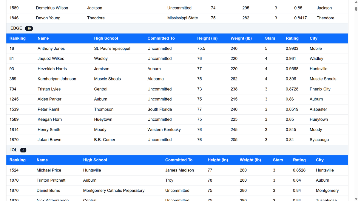Sort EDGE table by High School header
The image size is (358, 201).
coord(106,38)
